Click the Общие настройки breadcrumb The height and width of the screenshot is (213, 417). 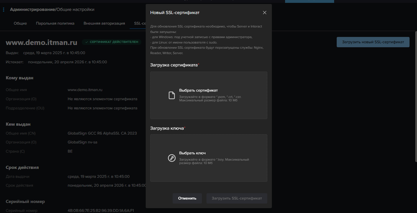coord(75,10)
